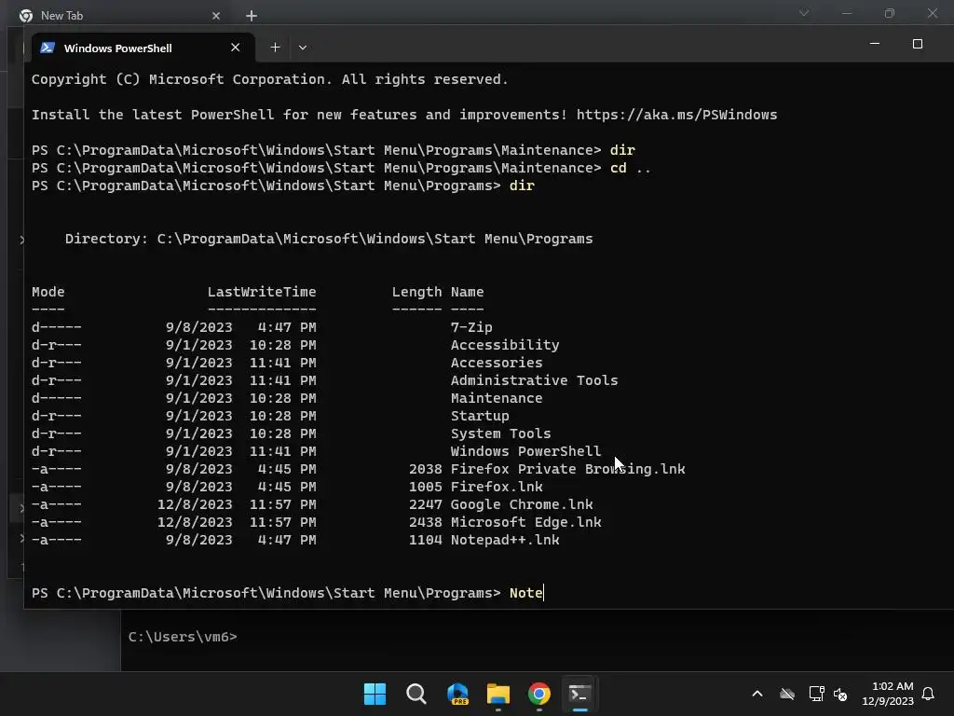Click the Directory path line
The image size is (954, 716).
coord(329,239)
